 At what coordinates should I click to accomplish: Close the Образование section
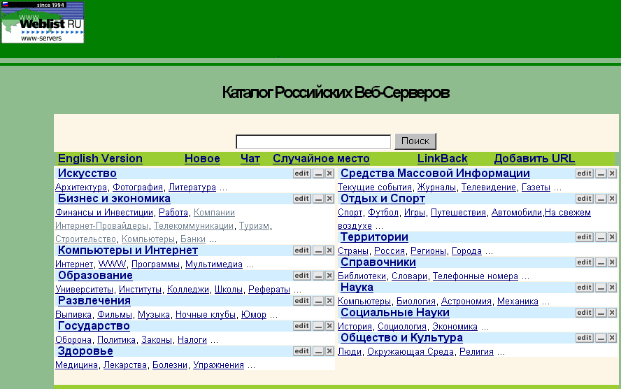pyautogui.click(x=329, y=276)
